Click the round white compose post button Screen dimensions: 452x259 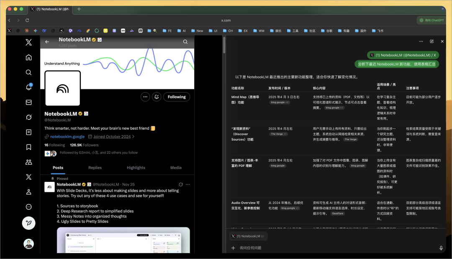click(28, 223)
